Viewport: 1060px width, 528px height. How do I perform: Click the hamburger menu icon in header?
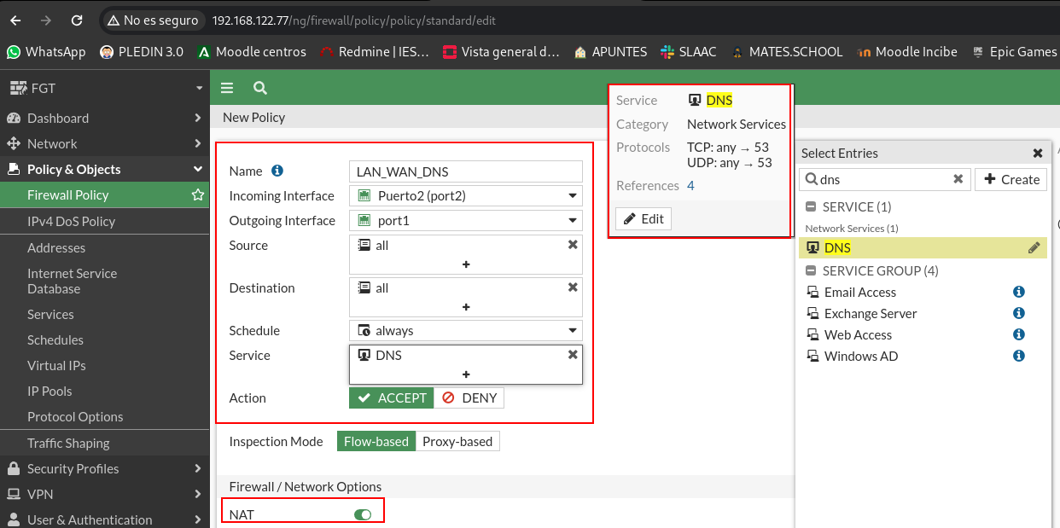(227, 88)
